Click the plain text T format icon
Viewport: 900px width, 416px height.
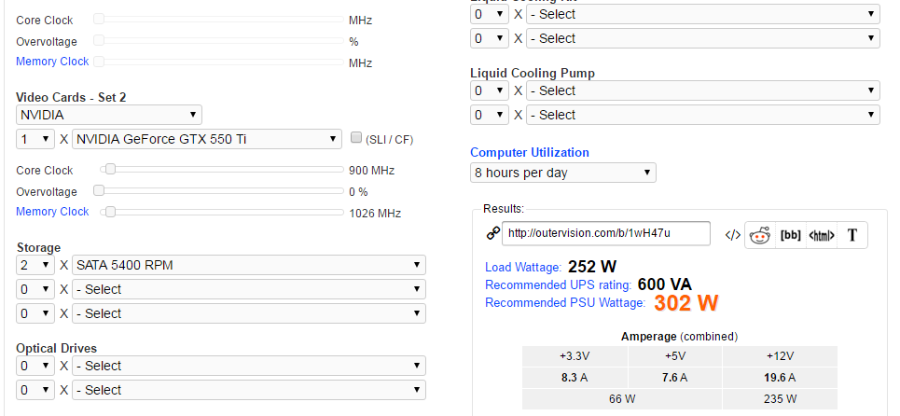click(852, 235)
